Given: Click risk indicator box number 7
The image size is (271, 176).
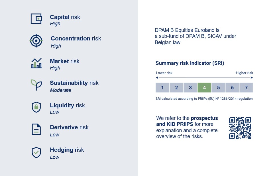Looking at the screenshot, I should point(246,88).
